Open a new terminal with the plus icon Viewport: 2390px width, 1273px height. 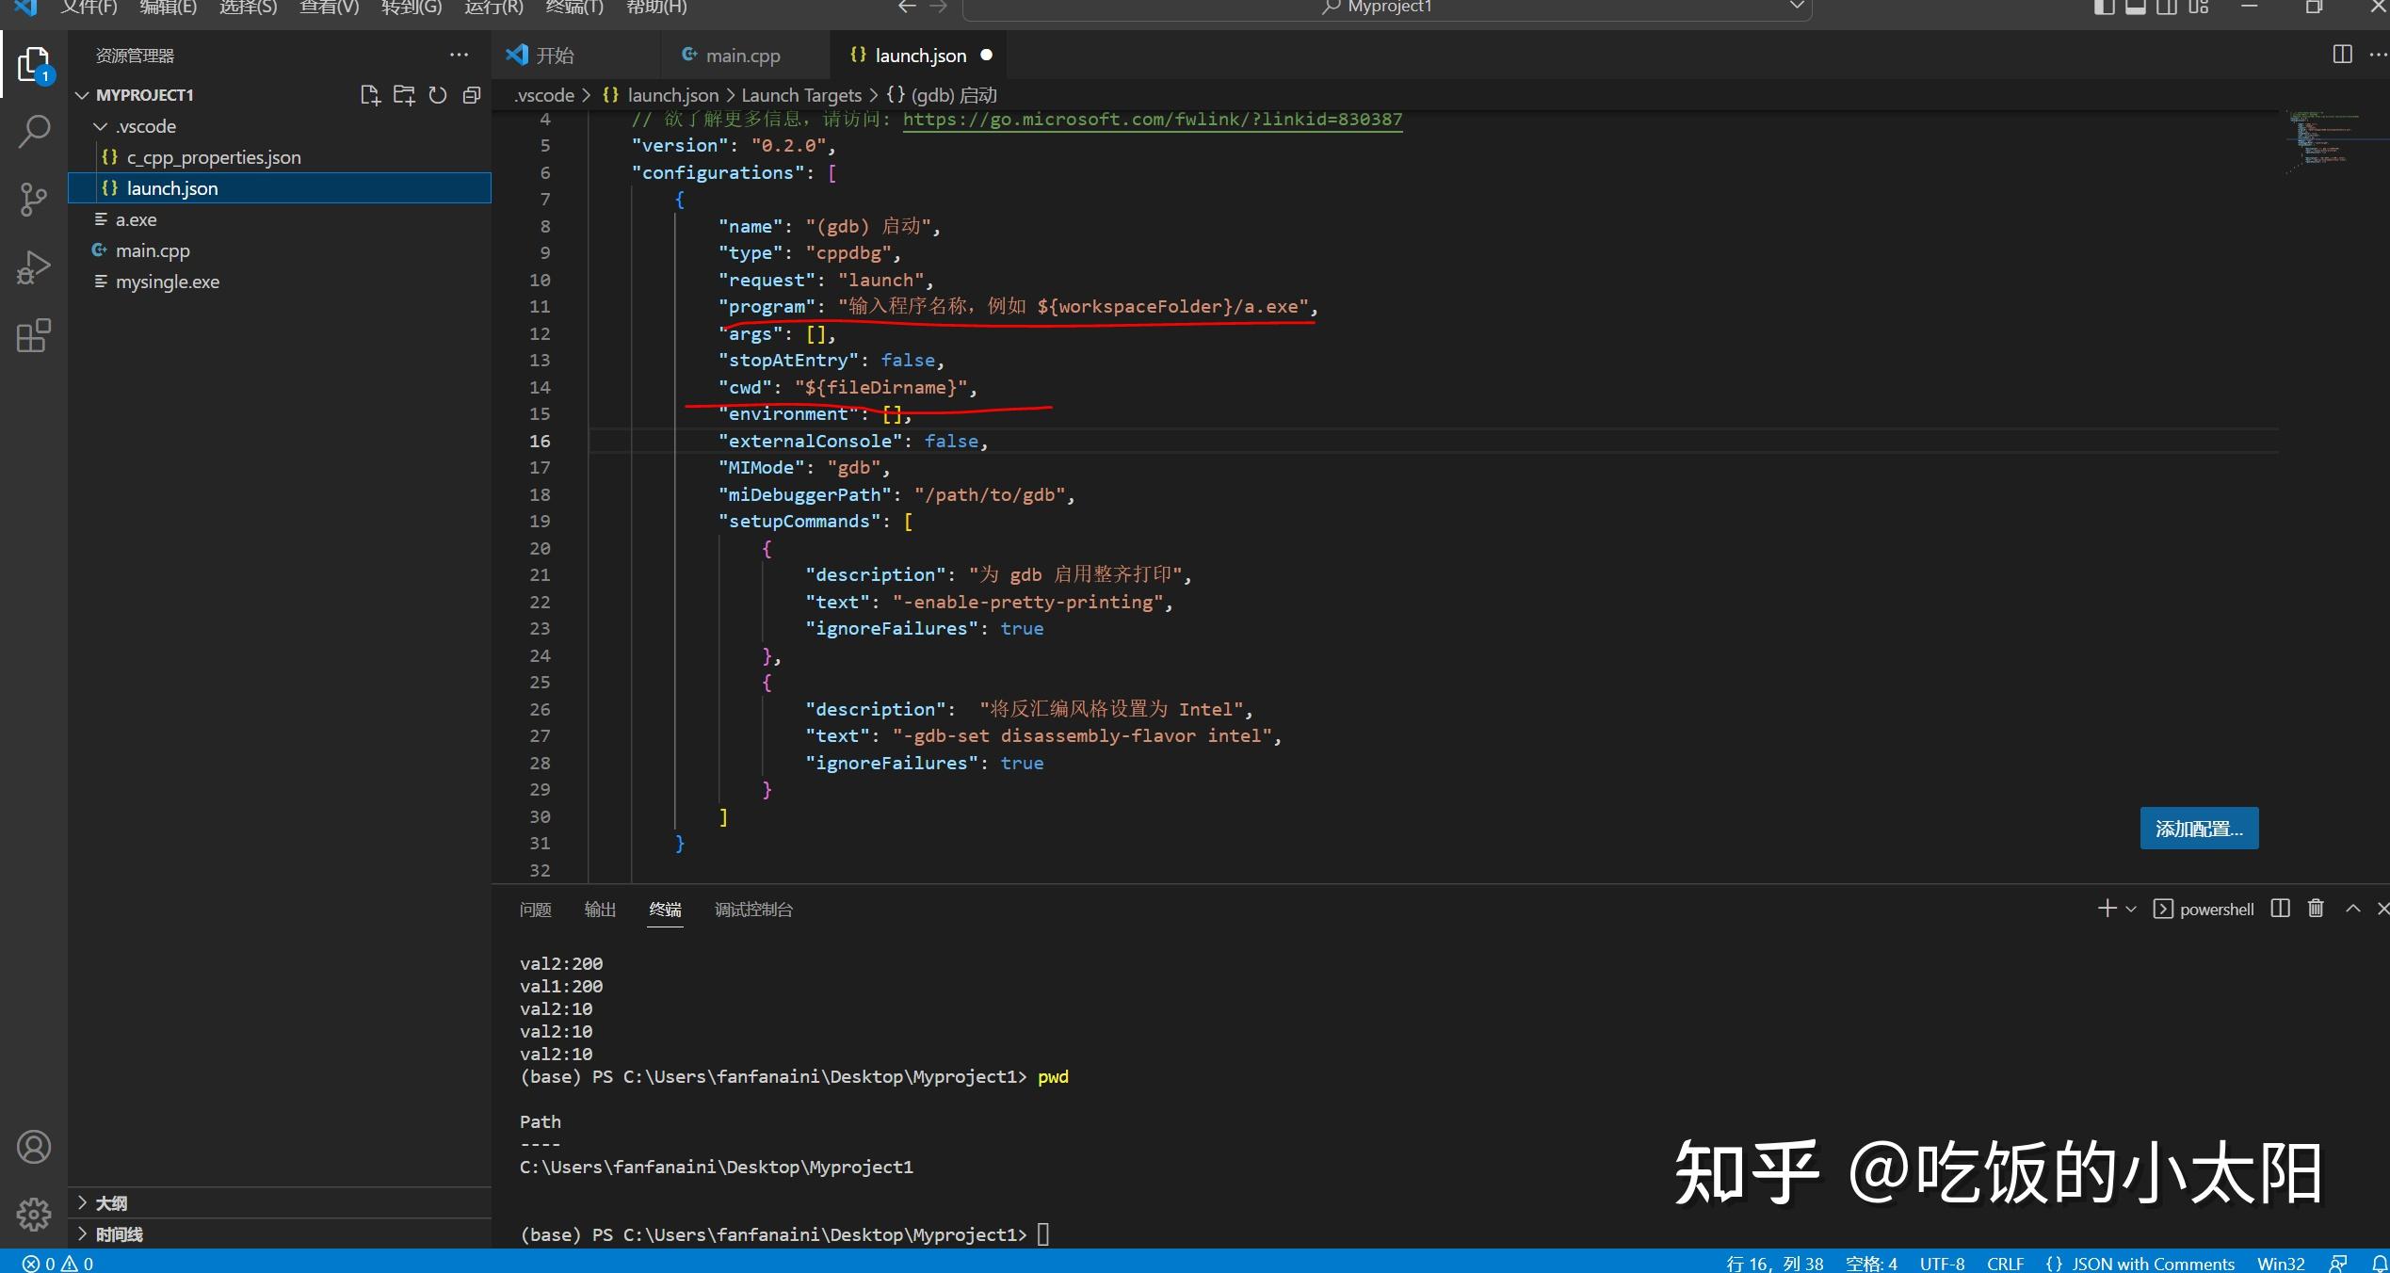(x=2106, y=908)
